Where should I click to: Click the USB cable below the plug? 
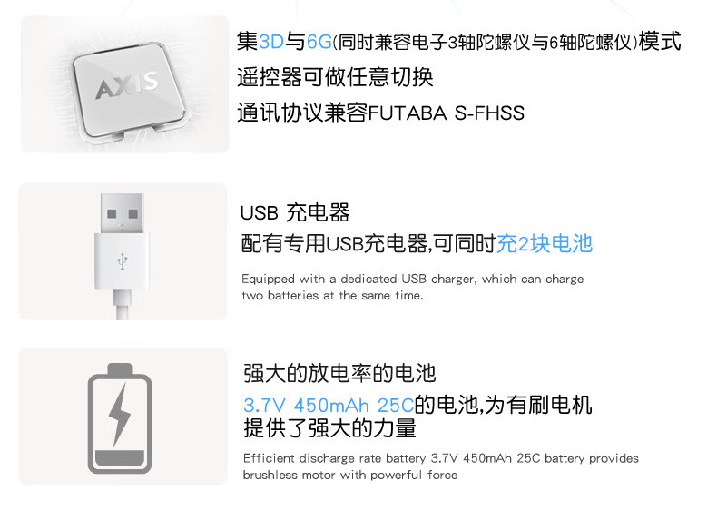(x=123, y=305)
